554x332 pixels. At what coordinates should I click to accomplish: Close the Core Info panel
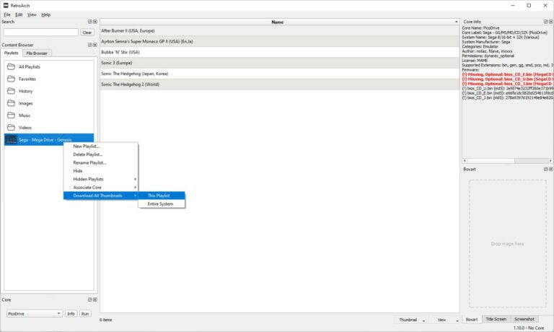[549, 22]
